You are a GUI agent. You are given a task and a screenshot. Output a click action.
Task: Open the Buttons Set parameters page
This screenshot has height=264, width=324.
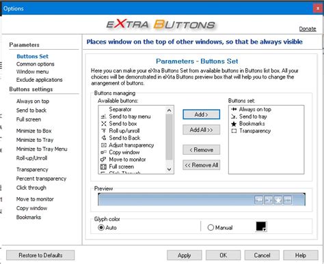point(32,57)
